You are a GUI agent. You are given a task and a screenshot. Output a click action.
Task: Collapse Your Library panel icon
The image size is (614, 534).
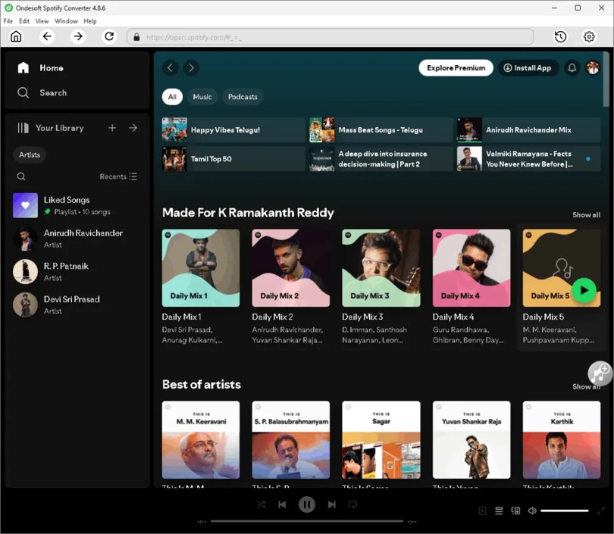click(x=23, y=128)
